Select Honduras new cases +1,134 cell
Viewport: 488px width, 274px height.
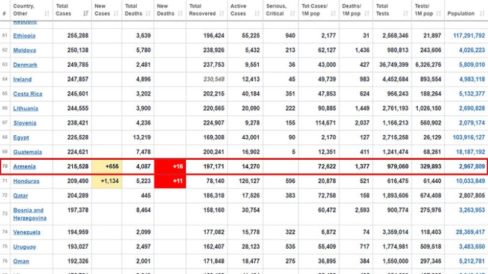point(107,181)
